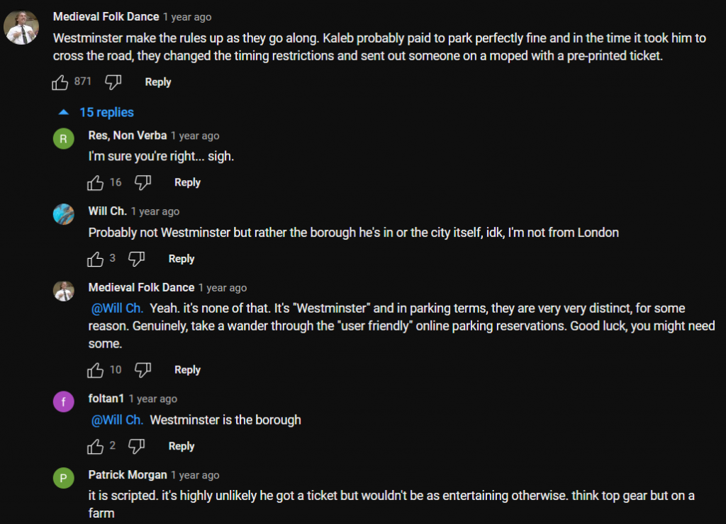Dislike foltan1's reply

click(137, 447)
